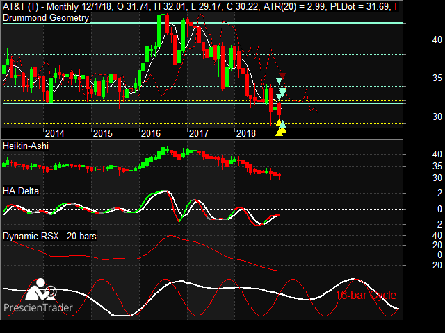
Task: Click the Heikin-Ashi panel label
Action: (x=26, y=146)
